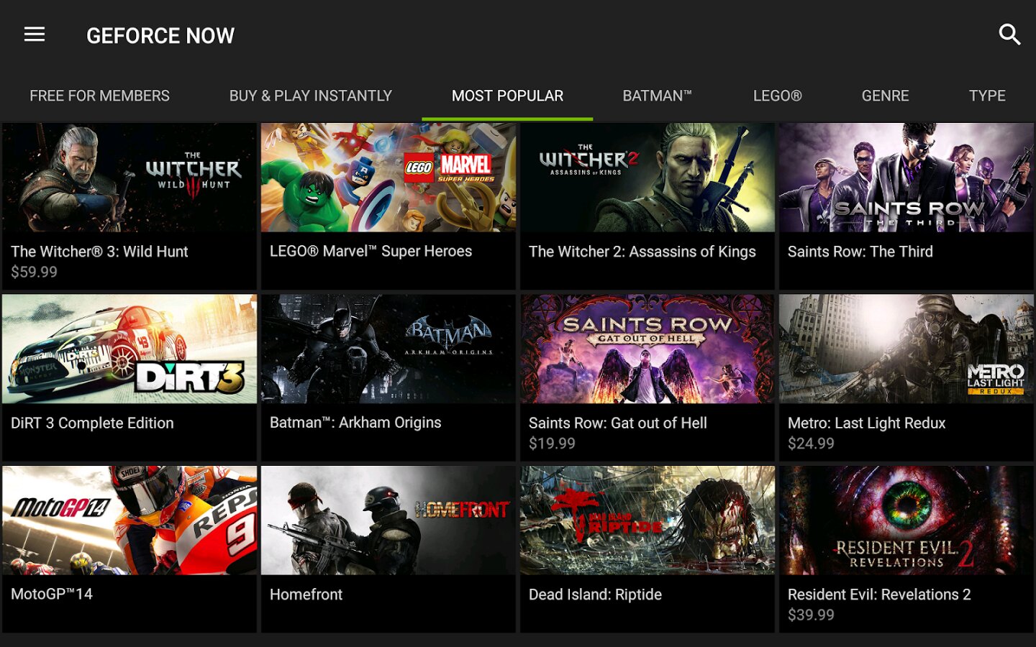This screenshot has width=1036, height=647.
Task: Open The Witcher 3: Wild Hunt artwork
Action: (129, 178)
